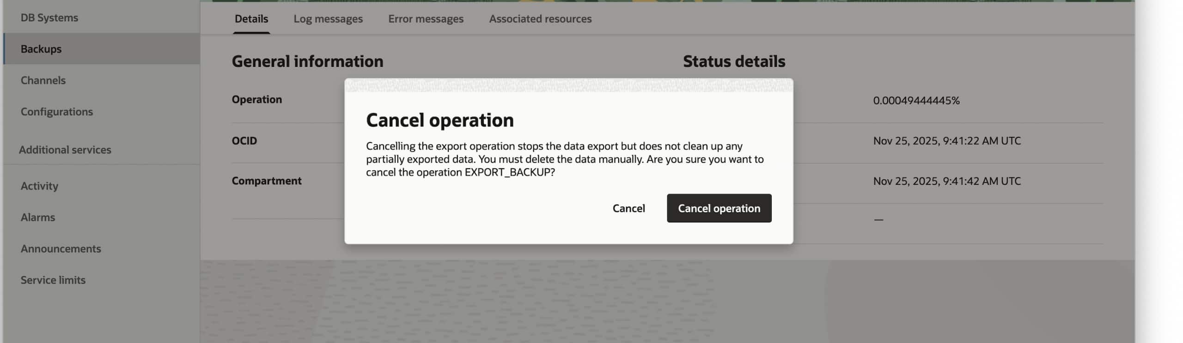Click the 0.00049444445% progress value

[x=916, y=101]
